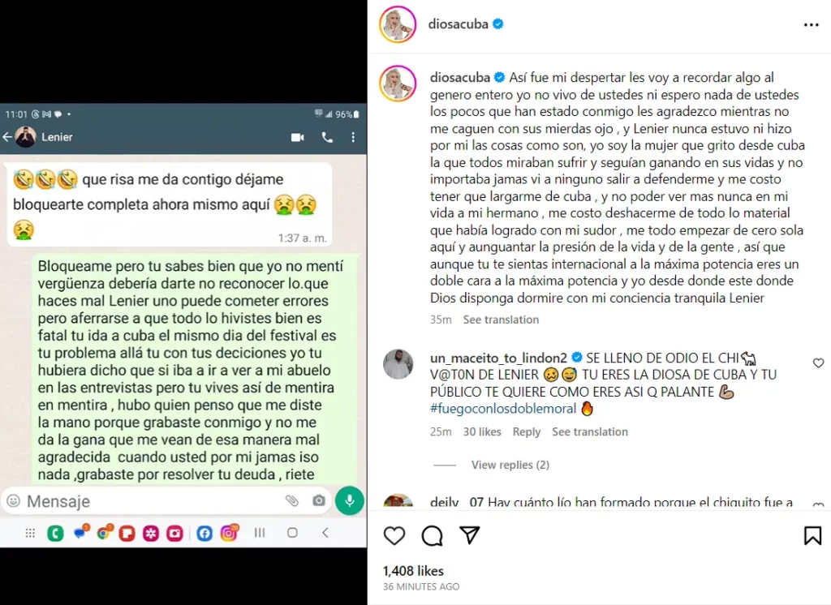Image resolution: width=831 pixels, height=605 pixels.
Task: Share the post via paper plane icon
Action: (470, 535)
